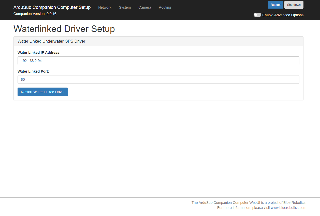Screen dimensions: 320x216
Task: Open the www.bluerobotics.com link
Action: point(288,208)
